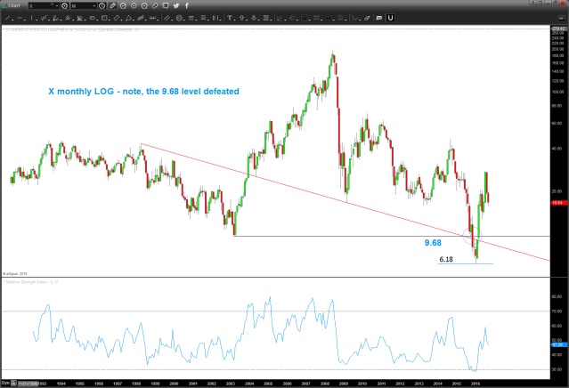569x388 pixels.
Task: Toggle the magnet U icon
Action: click(x=390, y=19)
